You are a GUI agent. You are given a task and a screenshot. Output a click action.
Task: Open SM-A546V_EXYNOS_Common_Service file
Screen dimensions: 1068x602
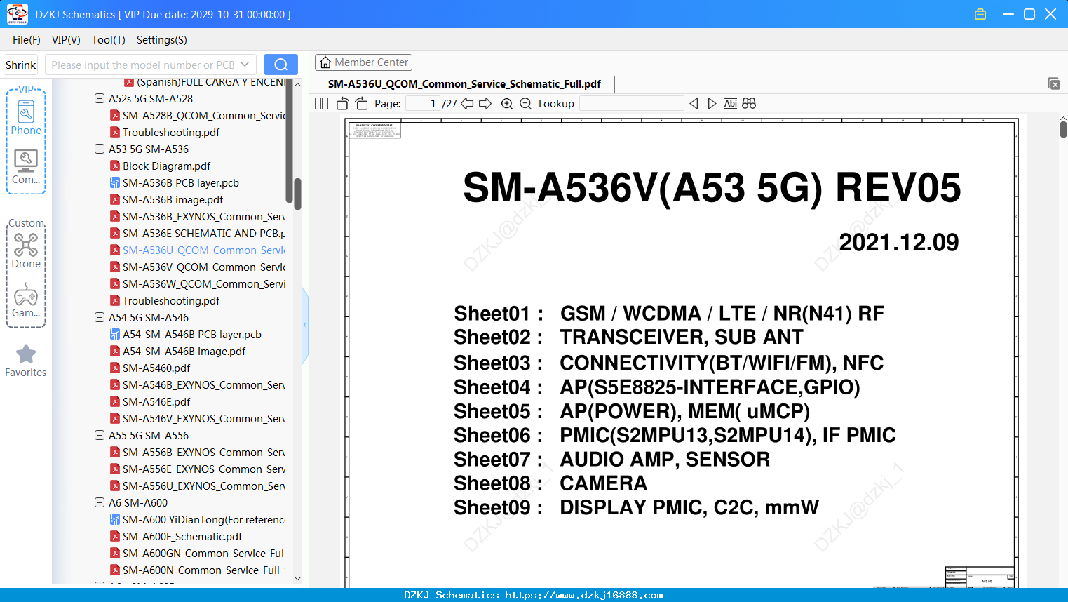197,419
